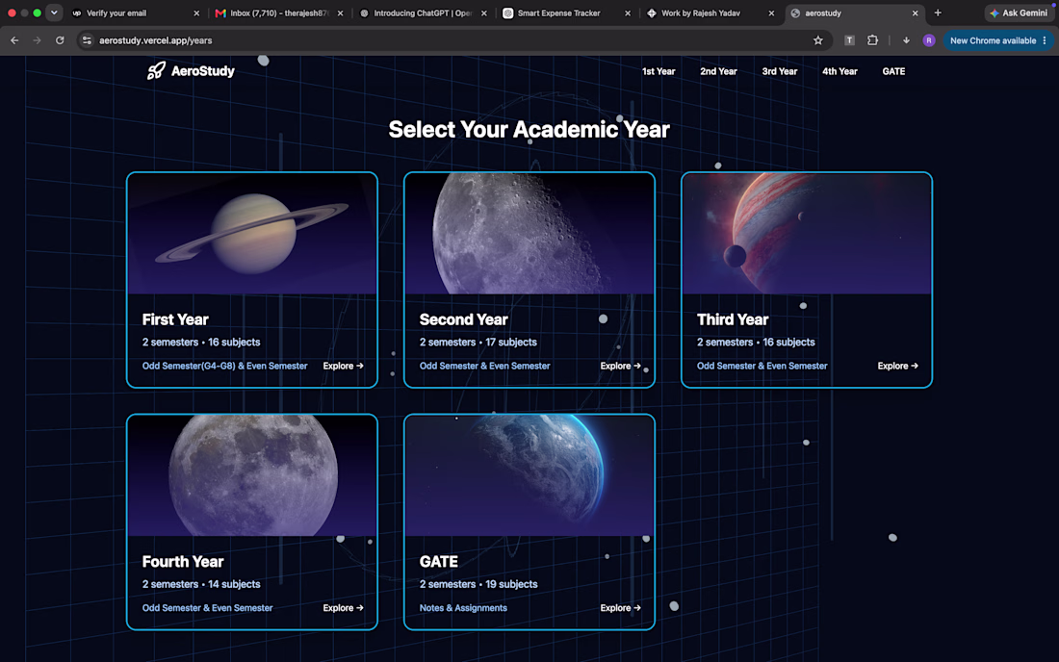Open 4th Year in navigation bar

839,71
